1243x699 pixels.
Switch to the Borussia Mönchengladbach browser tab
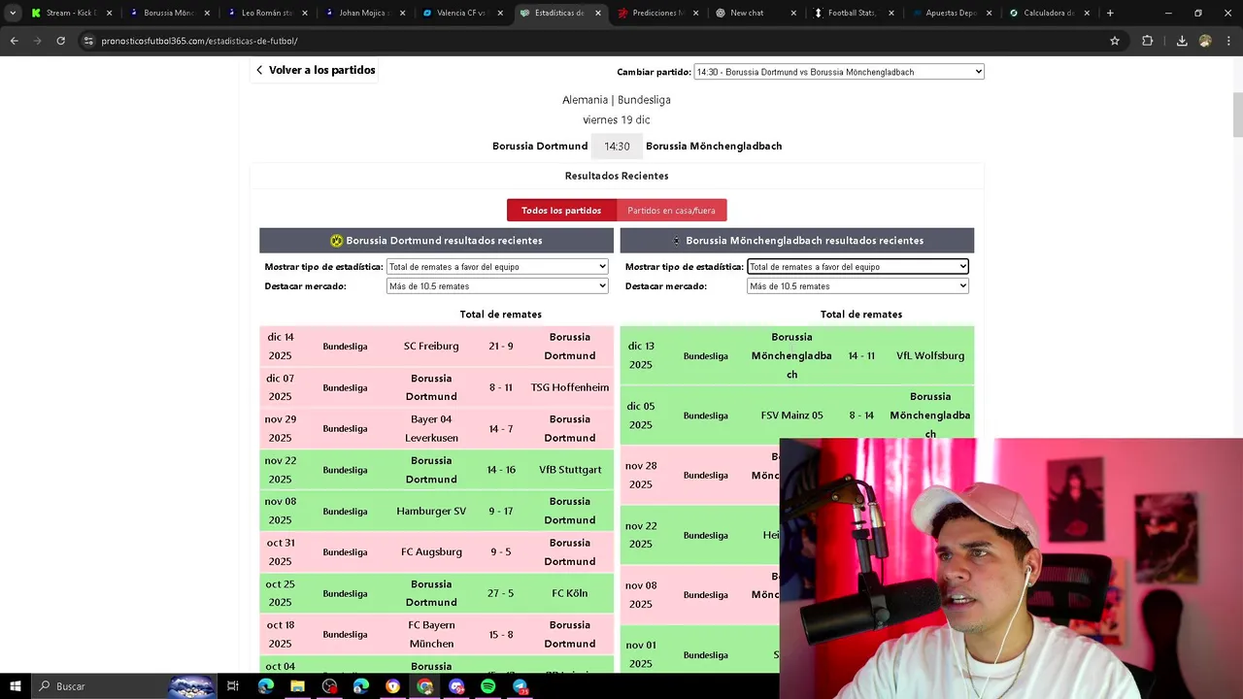click(168, 13)
